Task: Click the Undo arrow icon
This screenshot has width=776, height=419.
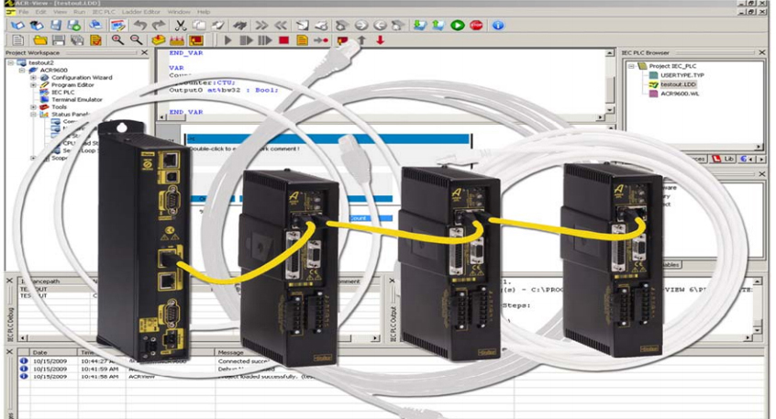Action: [x=140, y=25]
